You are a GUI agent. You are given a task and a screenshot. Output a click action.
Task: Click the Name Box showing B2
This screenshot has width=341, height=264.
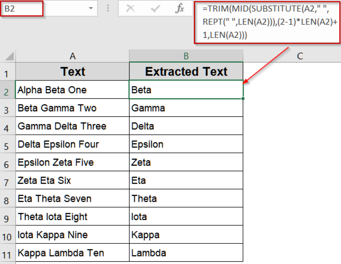(22, 8)
